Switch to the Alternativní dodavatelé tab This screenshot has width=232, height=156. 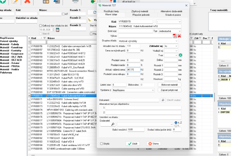[171, 11]
